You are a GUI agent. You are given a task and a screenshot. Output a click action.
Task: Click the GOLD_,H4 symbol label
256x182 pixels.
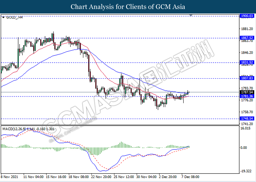point(14,17)
